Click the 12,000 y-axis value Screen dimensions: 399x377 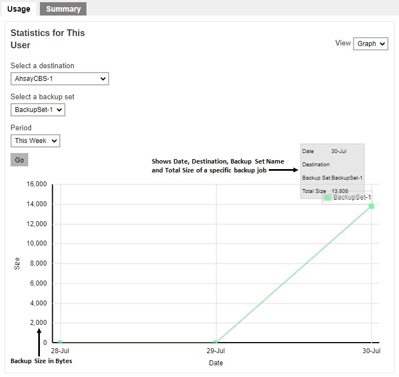pos(37,224)
